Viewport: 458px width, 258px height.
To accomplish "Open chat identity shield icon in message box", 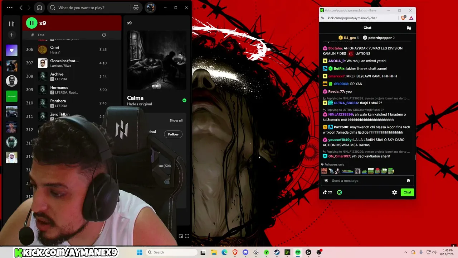I will [326, 181].
